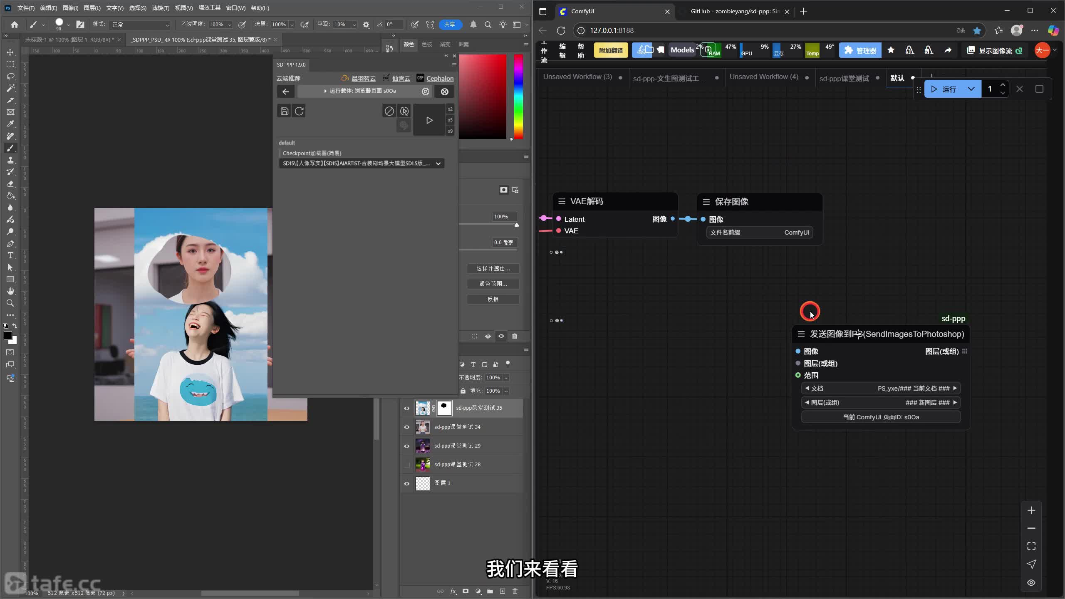Open layer opacity dropdown in Layers panel
Screen dimensions: 1065x599
506,378
